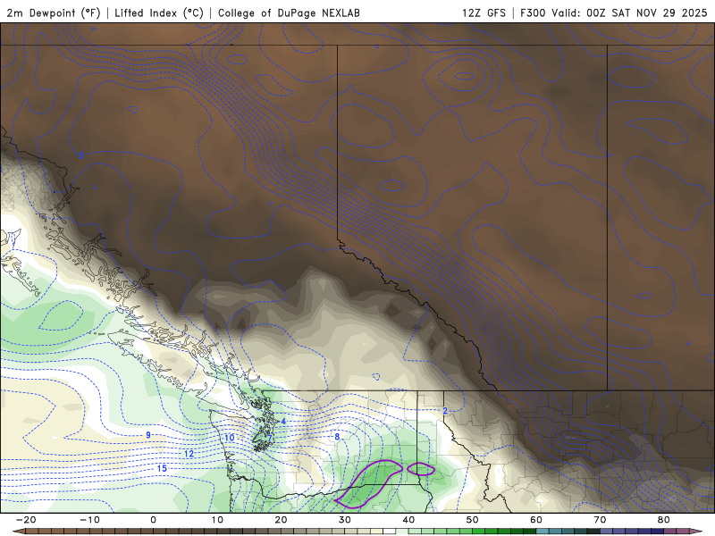This screenshot has width=715, height=536.
Task: Click the smaller purple oval contour
Action: (420, 469)
